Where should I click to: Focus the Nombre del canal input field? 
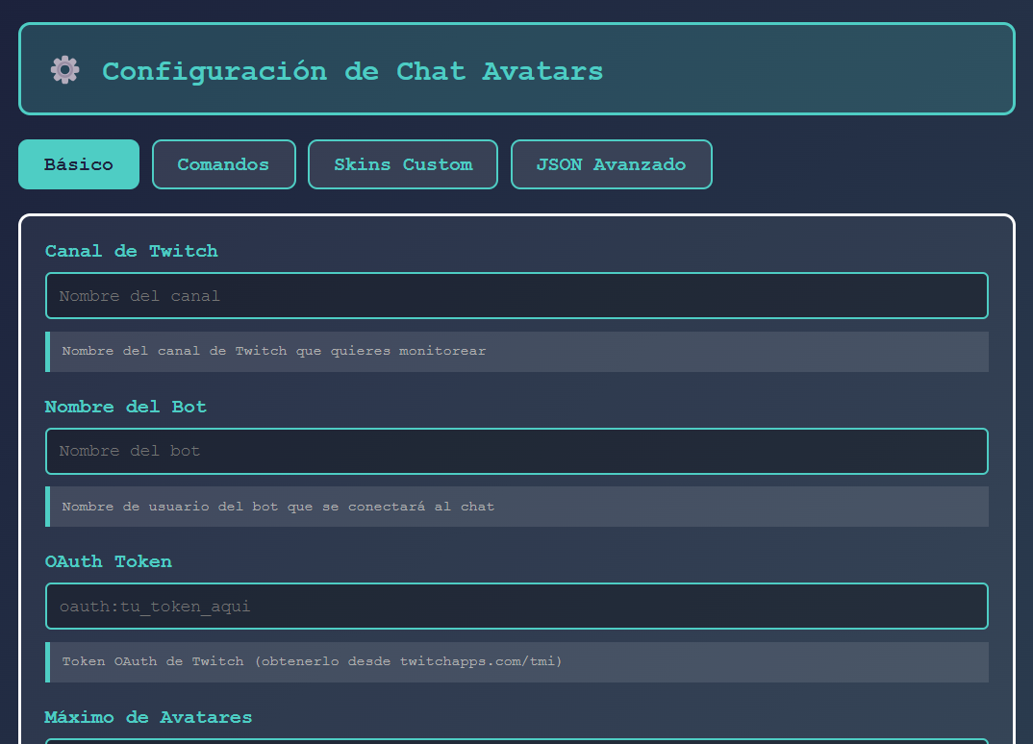point(516,296)
